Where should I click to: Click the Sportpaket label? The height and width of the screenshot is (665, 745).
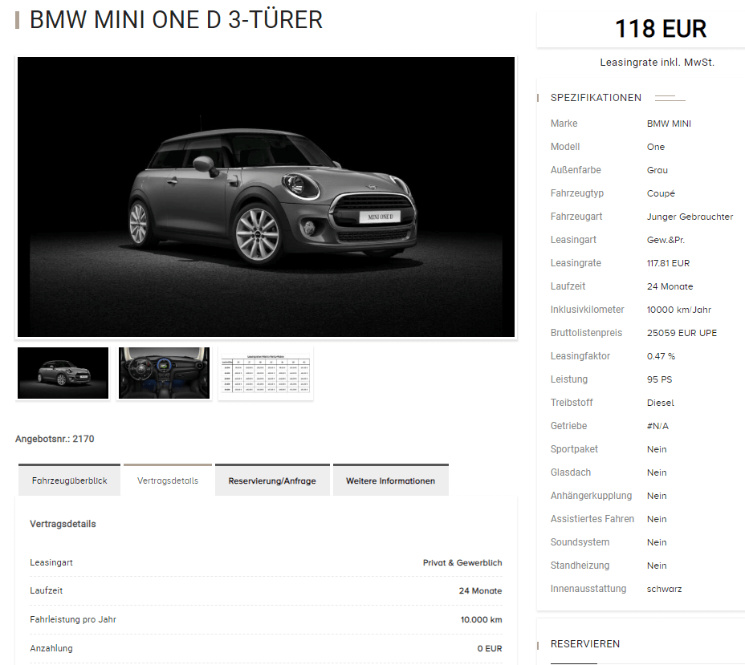[574, 449]
